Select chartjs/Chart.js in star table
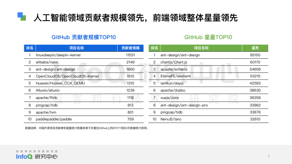 tap(174, 62)
